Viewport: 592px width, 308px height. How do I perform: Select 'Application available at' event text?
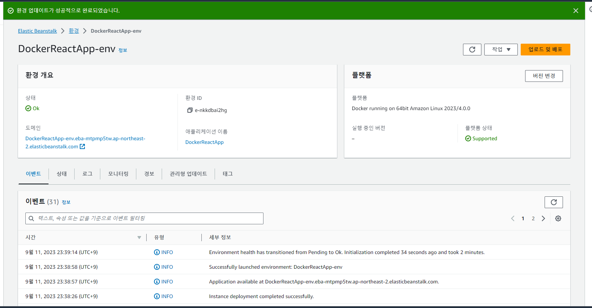(x=324, y=282)
